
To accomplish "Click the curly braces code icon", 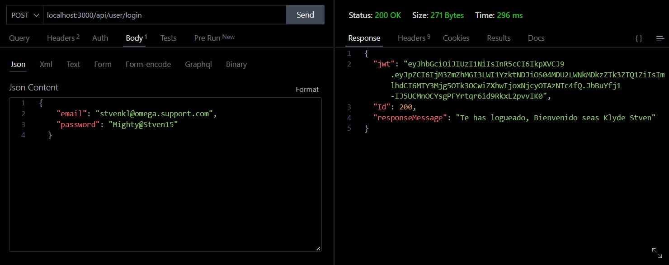I will point(639,39).
